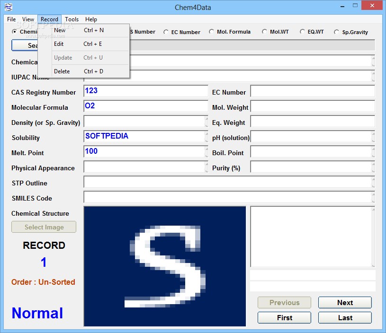Screen dimensions: 386x333
Task: Click the Mol. Weight input field
Action: point(313,106)
